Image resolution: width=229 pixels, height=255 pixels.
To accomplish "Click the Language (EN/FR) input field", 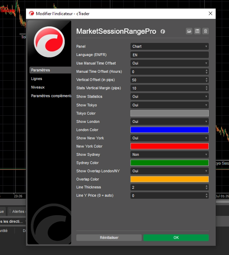I will click(169, 55).
